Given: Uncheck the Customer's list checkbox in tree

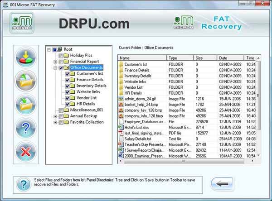Looking at the screenshot, I should (x=67, y=74).
